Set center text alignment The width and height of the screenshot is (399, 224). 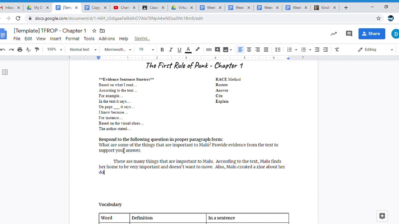click(x=249, y=49)
